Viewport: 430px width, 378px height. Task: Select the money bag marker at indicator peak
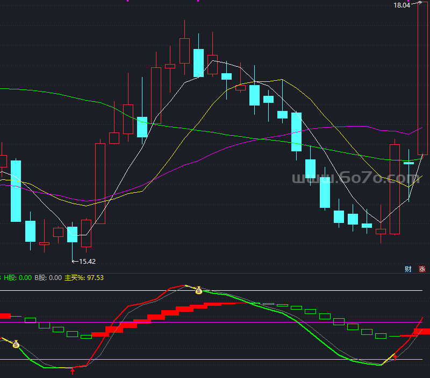point(199,290)
